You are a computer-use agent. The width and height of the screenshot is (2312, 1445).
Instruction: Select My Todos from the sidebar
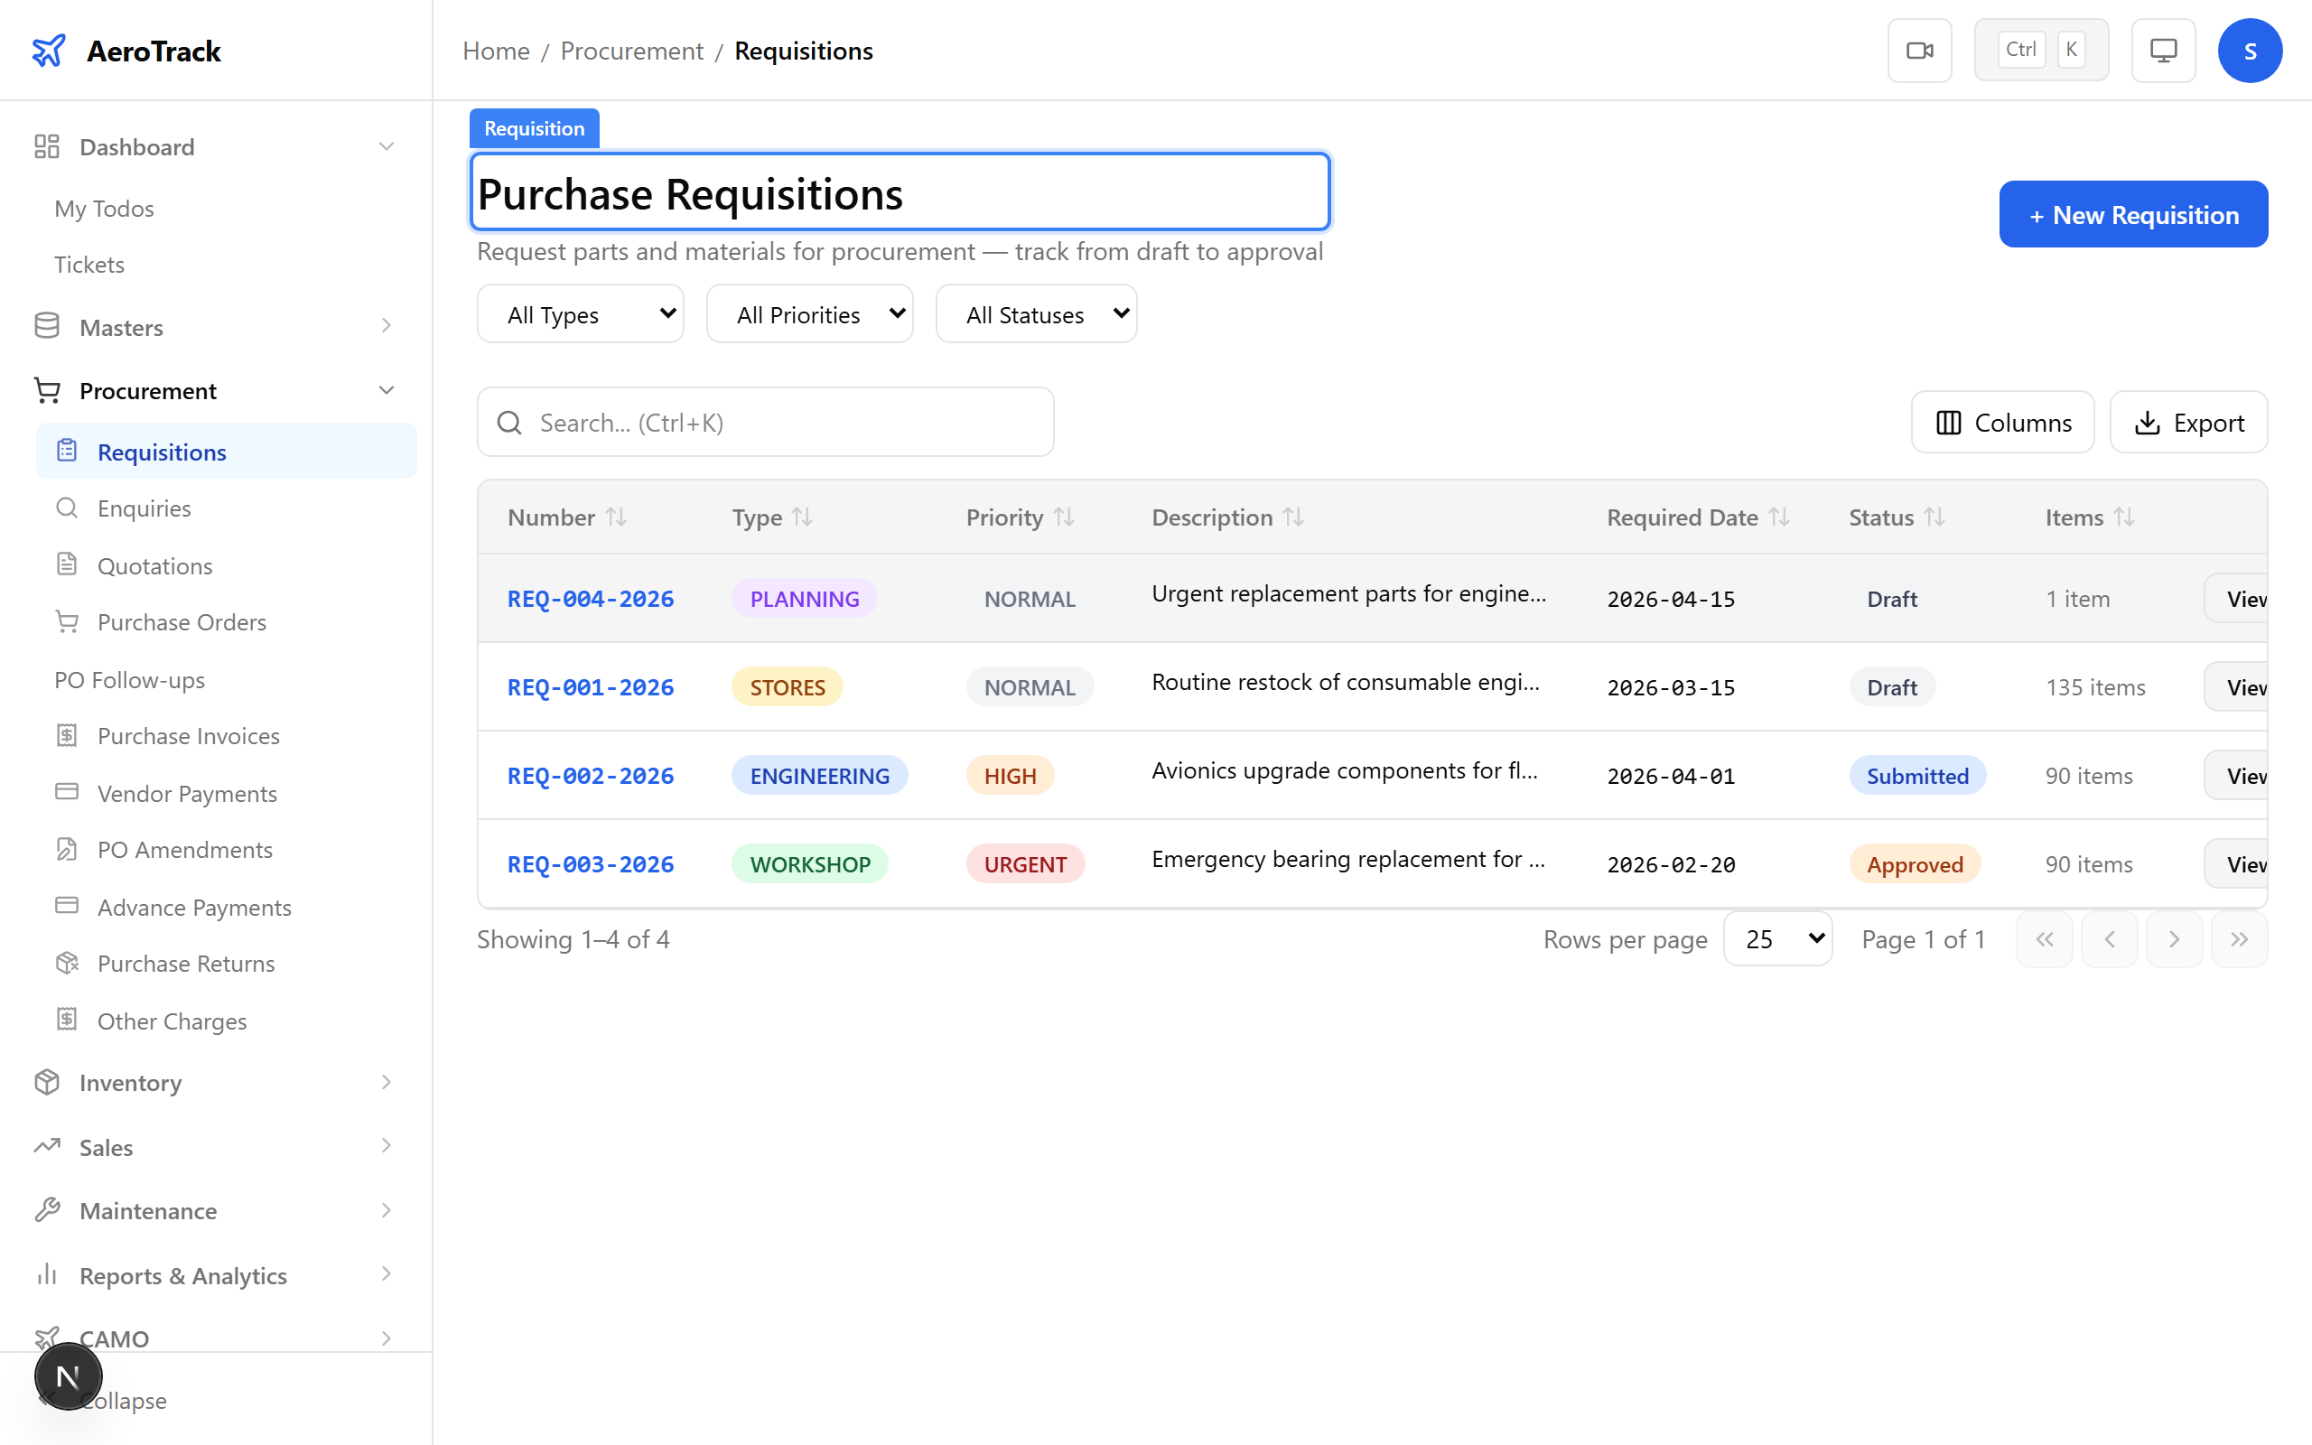103,208
